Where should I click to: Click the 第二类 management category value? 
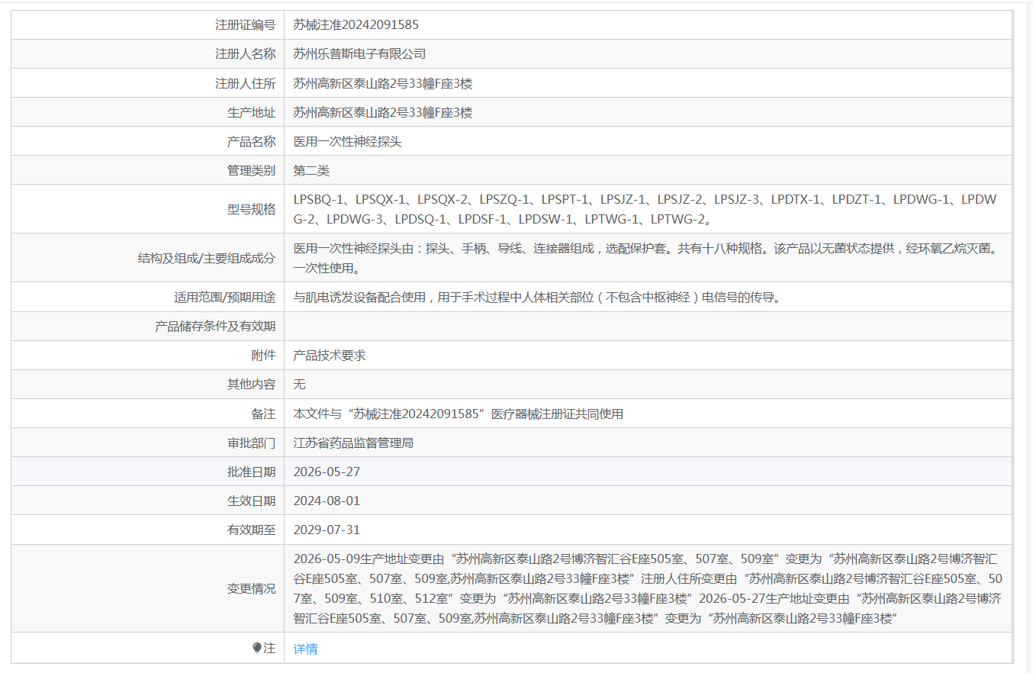point(311,170)
